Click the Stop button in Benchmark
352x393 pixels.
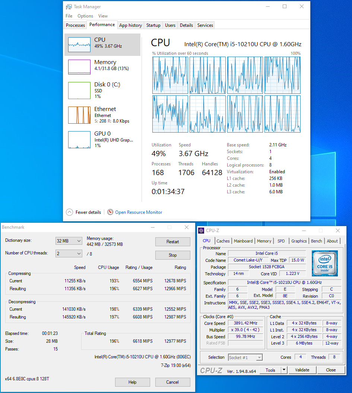[x=172, y=255]
